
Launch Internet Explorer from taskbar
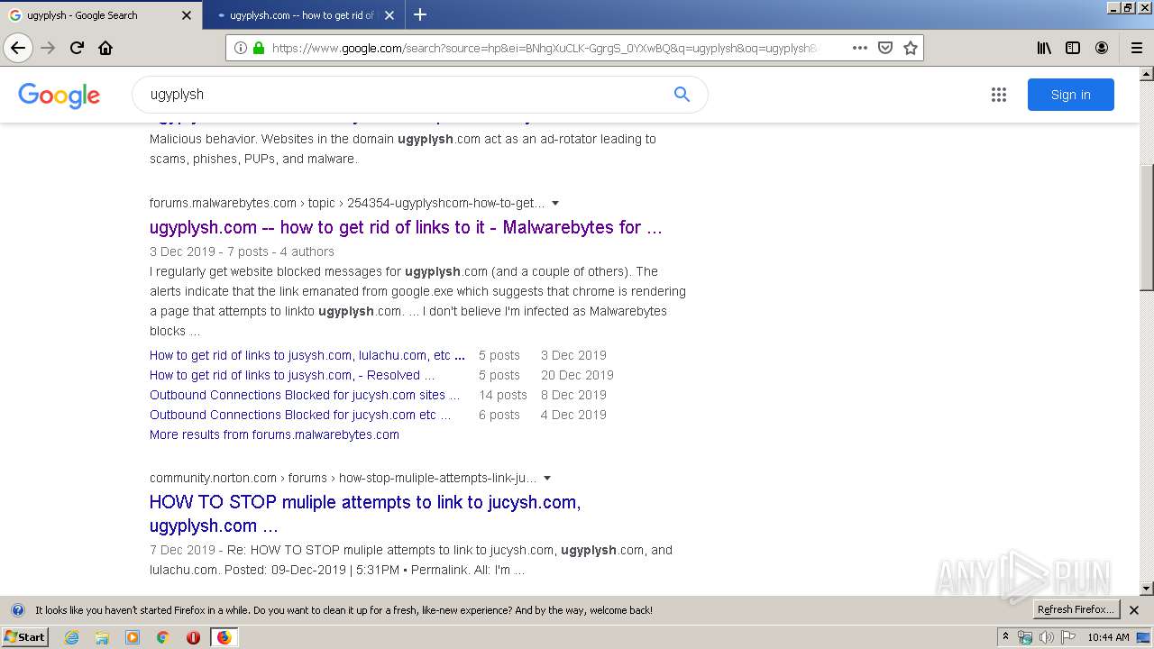[x=71, y=637]
